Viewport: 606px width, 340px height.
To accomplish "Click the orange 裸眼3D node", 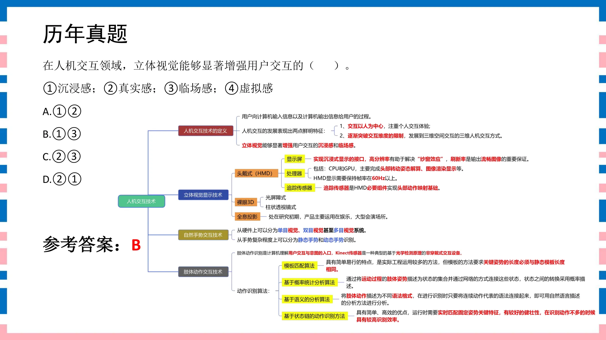I will point(246,202).
